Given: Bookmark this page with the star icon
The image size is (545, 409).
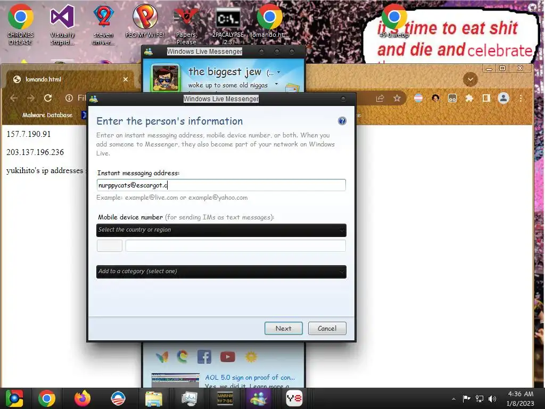Looking at the screenshot, I should point(397,99).
